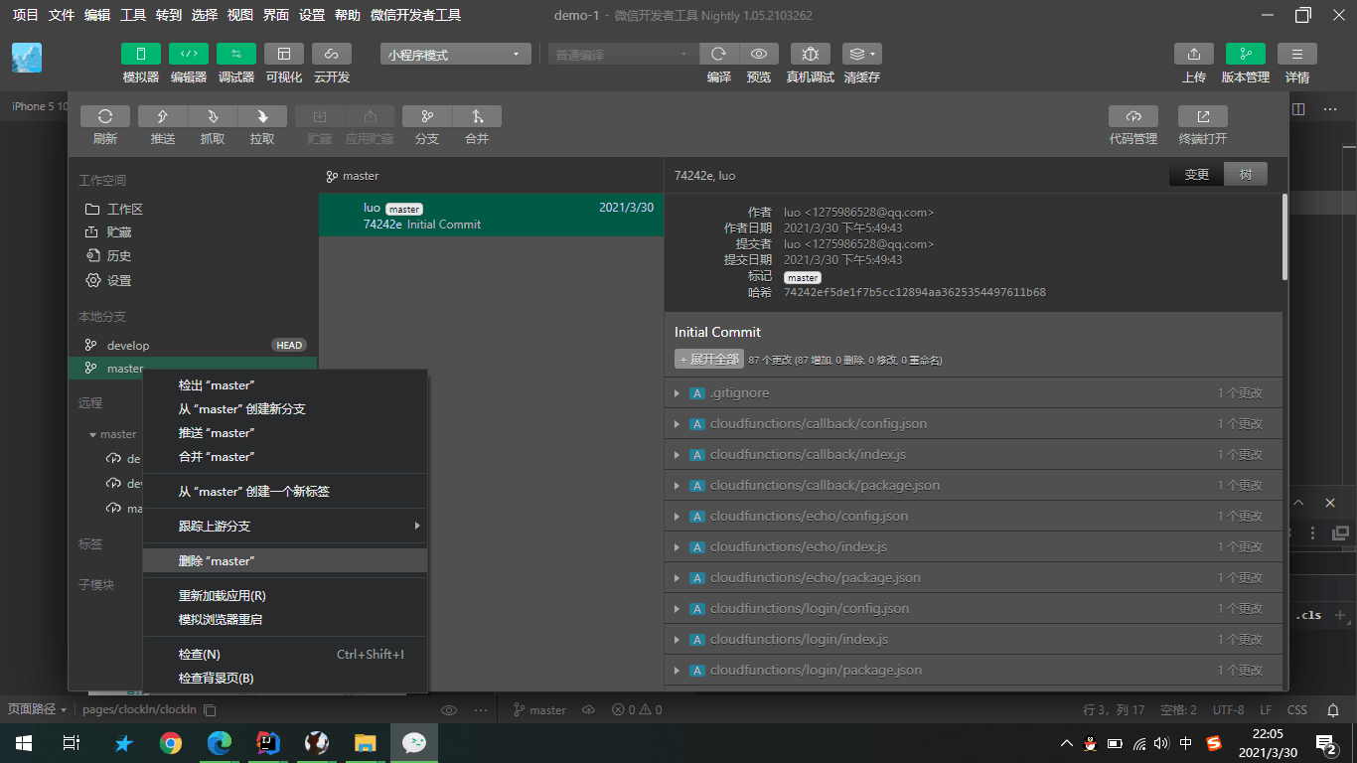Click the 真机调试 remote debug icon

coord(811,54)
